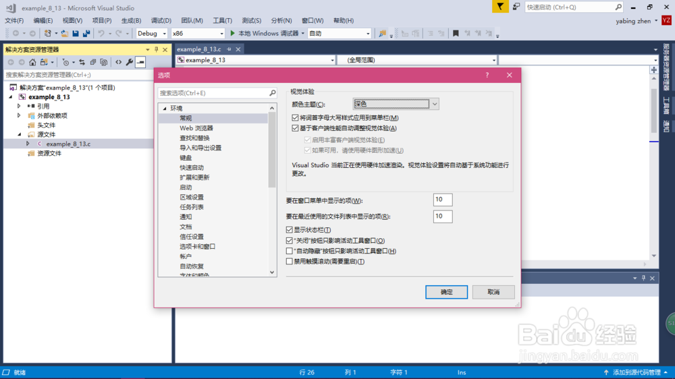The image size is (675, 379).
Task: Click the Preview Selected Items icon
Action: coord(140,62)
